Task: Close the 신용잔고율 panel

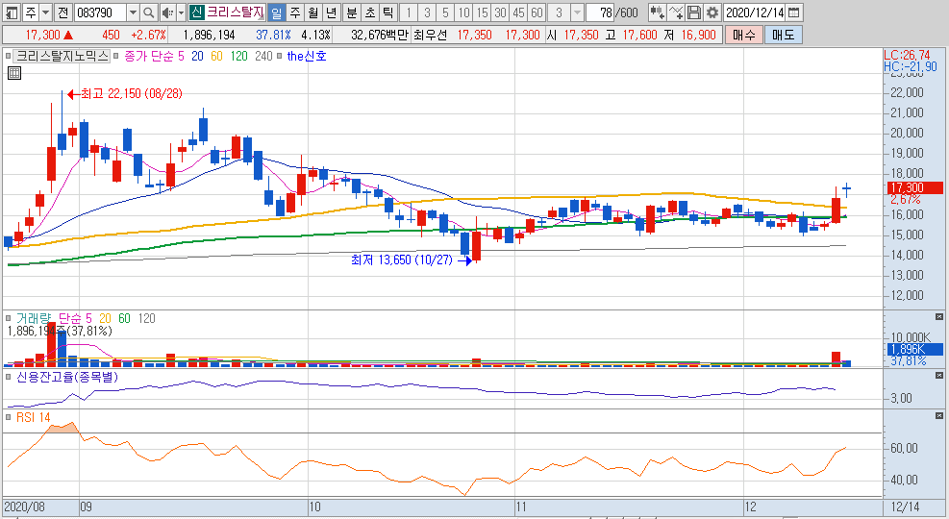Action: [x=939, y=376]
